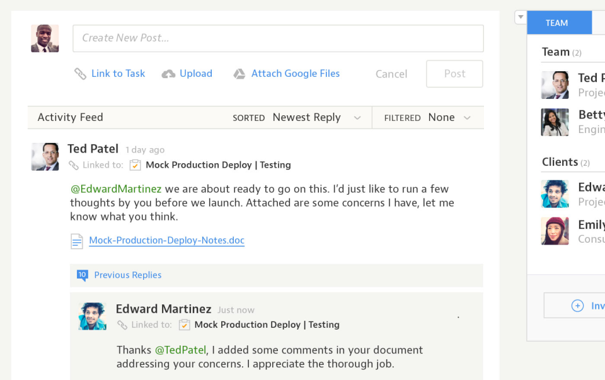
Task: Click the task checkbox icon in Ted Patel's post
Action: [x=135, y=165]
